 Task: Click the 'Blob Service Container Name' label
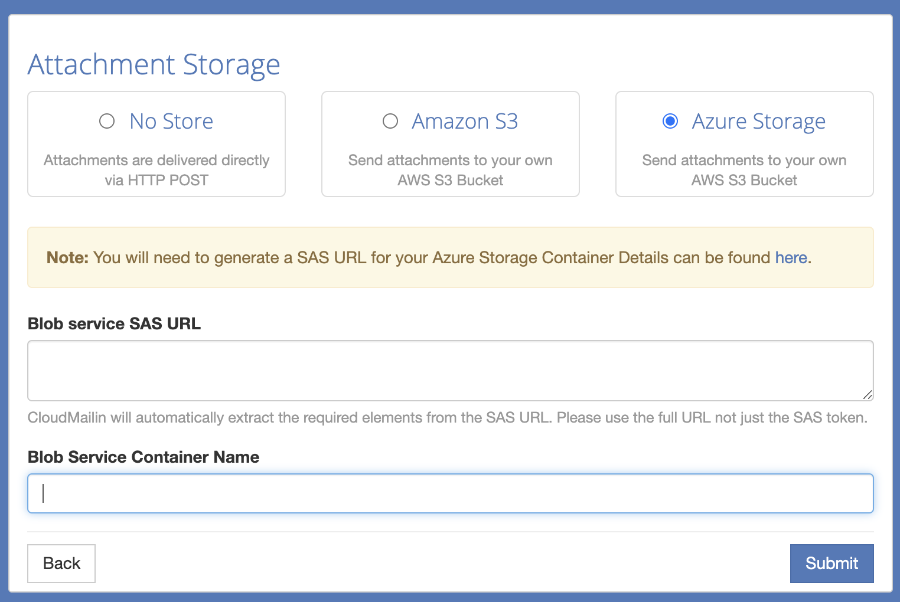(x=144, y=457)
